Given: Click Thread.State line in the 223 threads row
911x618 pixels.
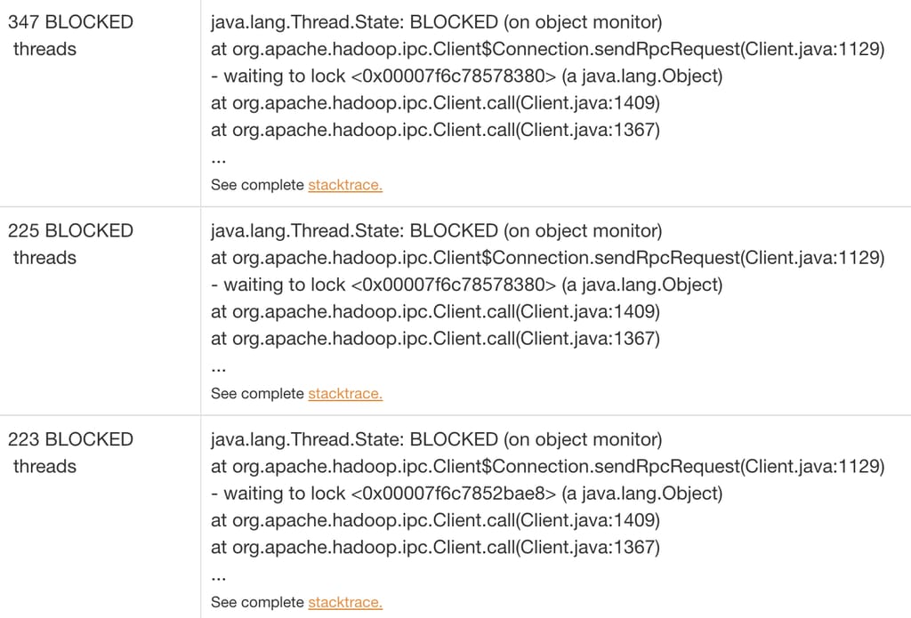Looking at the screenshot, I should 436,439.
